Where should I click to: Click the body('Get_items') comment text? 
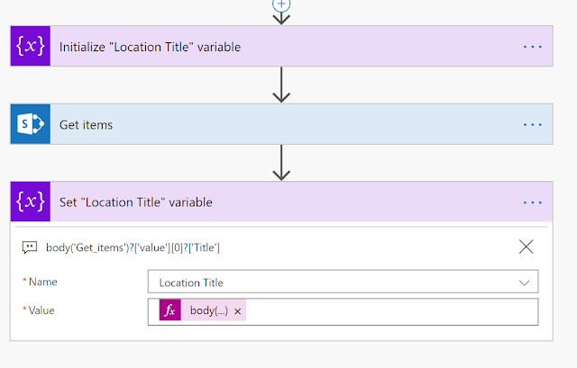(133, 247)
